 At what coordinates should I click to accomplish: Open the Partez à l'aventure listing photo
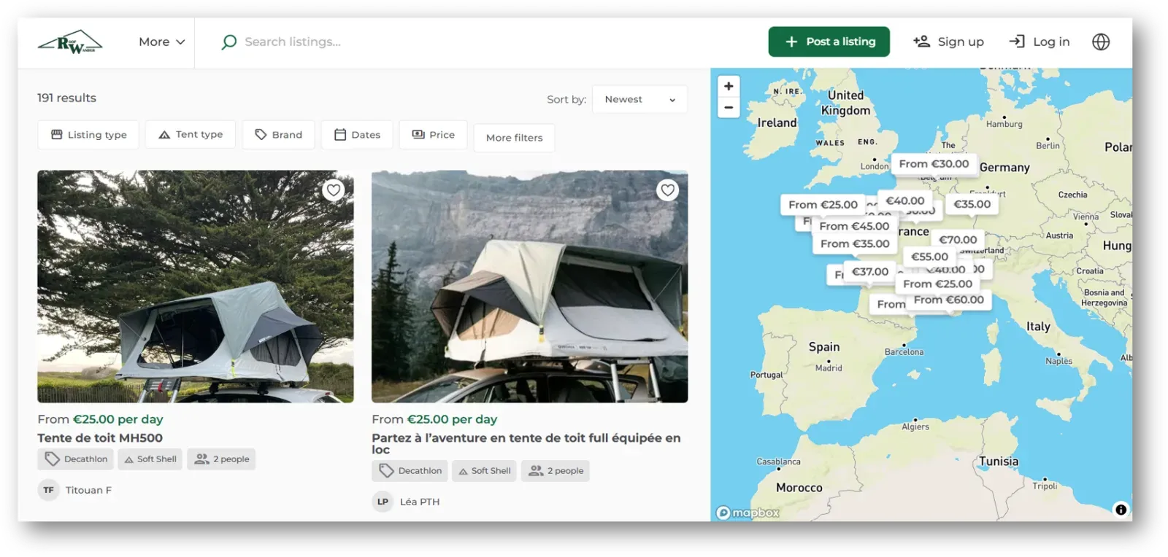coord(529,287)
